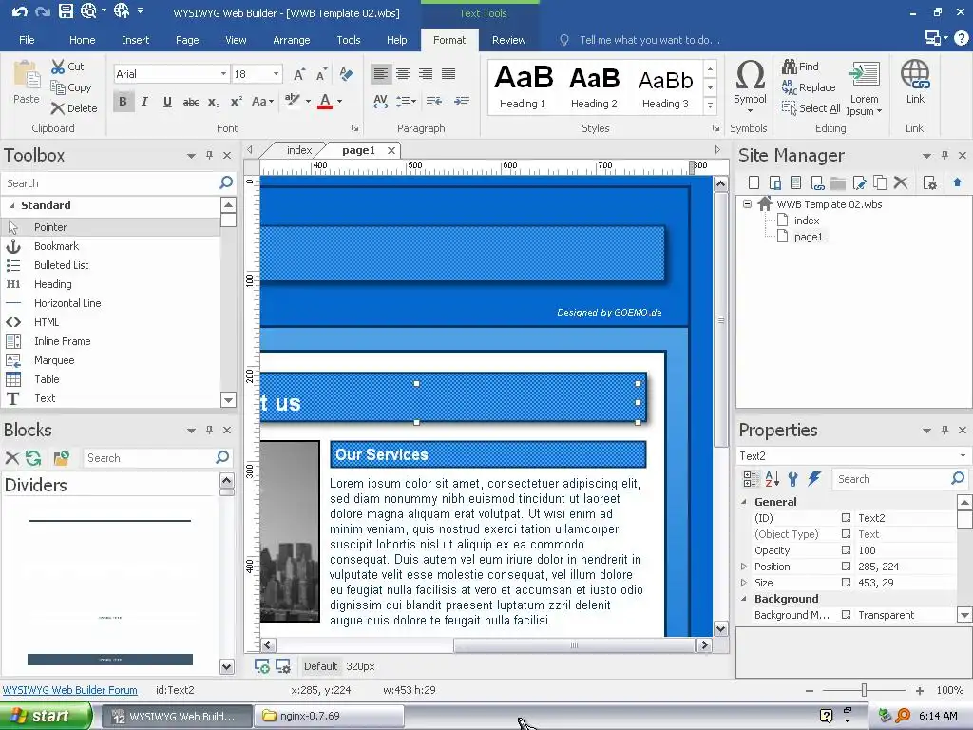Expand the Position property row
The width and height of the screenshot is (973, 730).
pyautogui.click(x=743, y=567)
